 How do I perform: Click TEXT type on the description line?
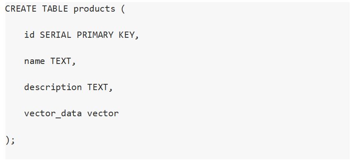(x=98, y=87)
